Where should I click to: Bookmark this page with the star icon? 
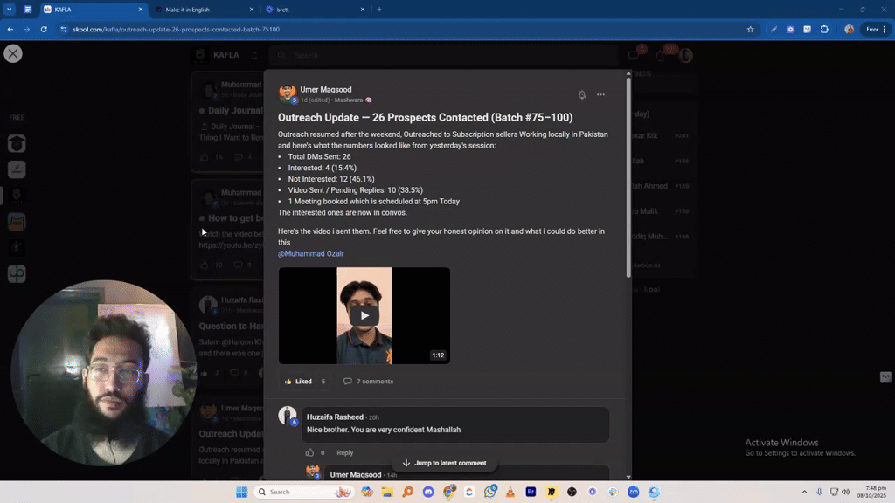[750, 29]
